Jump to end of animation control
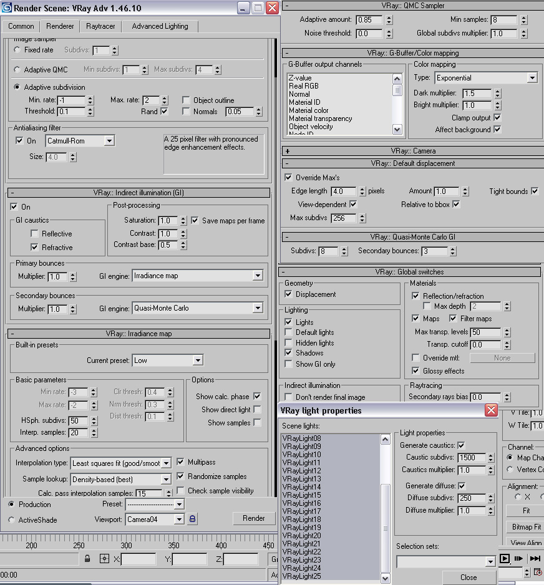This screenshot has height=585, width=544. coord(535,558)
